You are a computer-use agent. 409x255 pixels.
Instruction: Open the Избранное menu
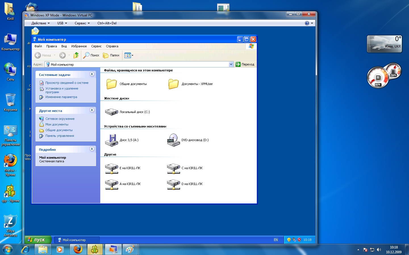coord(79,46)
